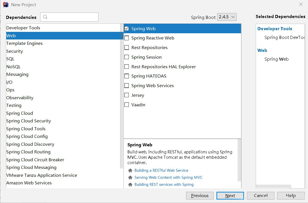308x203 pixels.
Task: Choose the Spring Cloud Config category
Action: click(63, 136)
